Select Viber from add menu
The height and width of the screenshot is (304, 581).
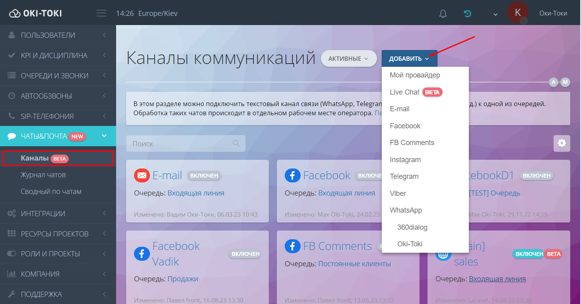425,194
